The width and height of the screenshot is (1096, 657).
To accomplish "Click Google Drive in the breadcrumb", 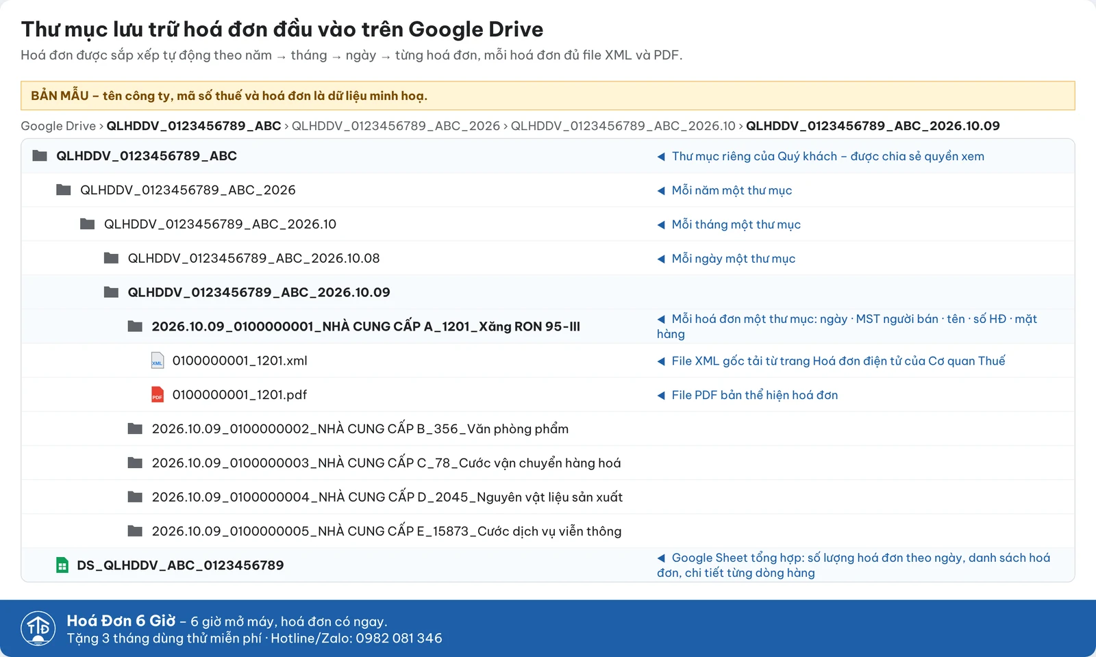I will point(58,126).
